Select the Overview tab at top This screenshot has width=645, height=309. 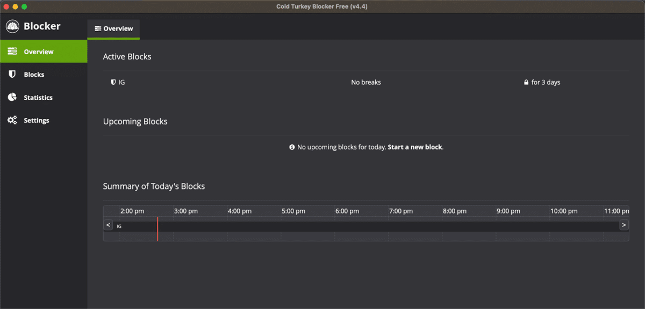(113, 29)
